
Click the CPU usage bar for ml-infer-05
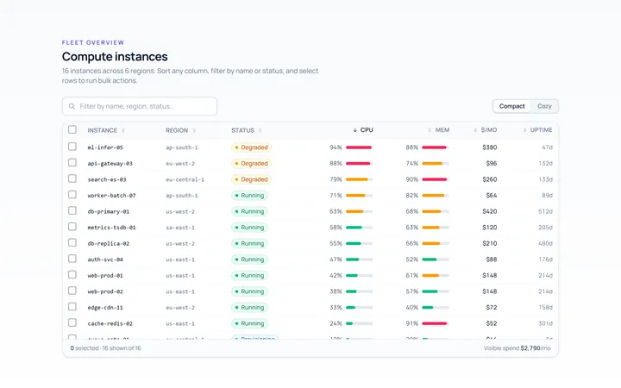(x=359, y=147)
